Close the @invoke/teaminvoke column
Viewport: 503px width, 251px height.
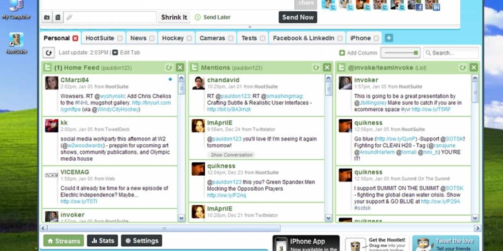coord(474,67)
